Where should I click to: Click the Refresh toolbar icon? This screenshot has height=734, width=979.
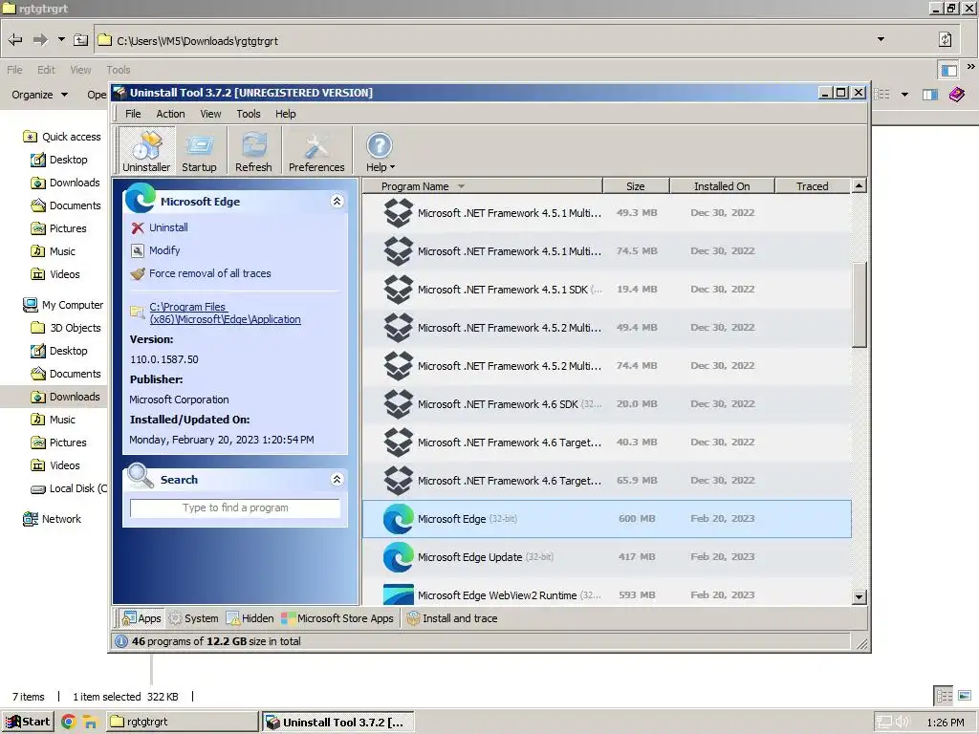[x=253, y=150]
